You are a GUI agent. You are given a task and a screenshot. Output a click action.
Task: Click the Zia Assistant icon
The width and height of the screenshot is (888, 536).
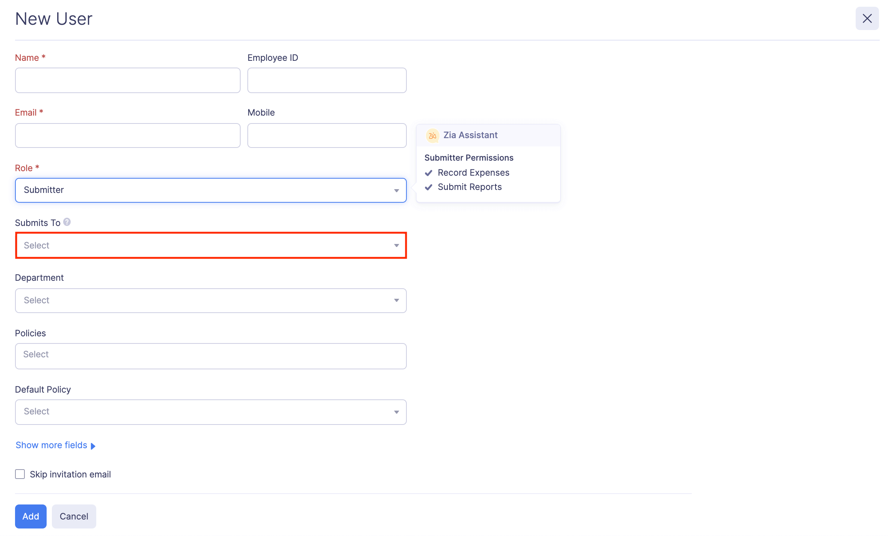[x=432, y=136]
